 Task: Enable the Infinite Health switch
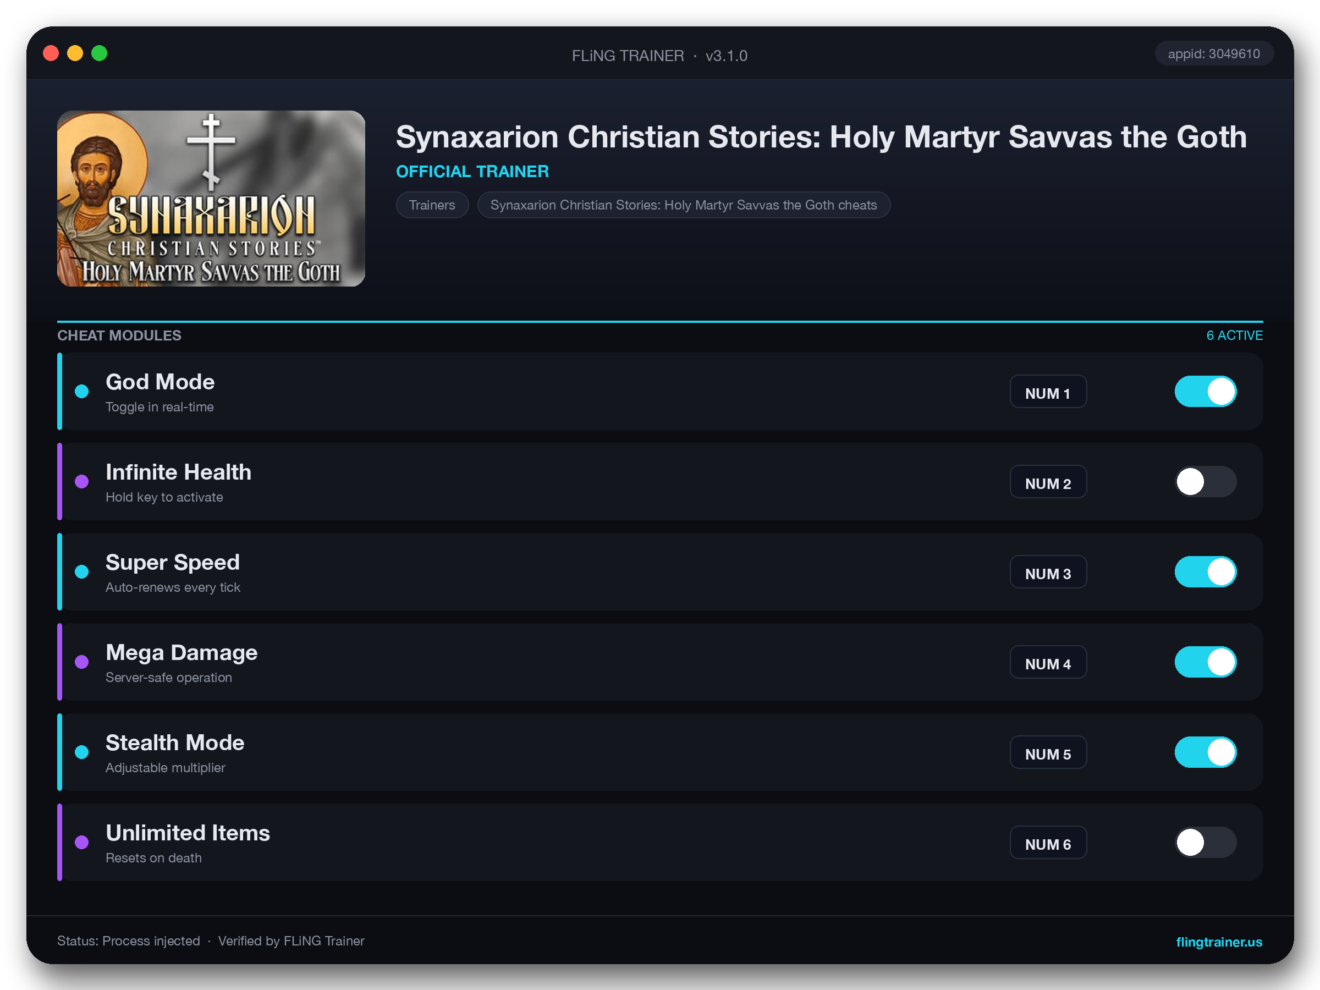coord(1206,482)
